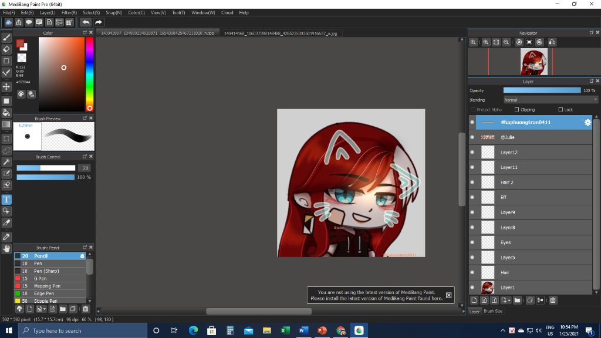Click Navigator fit-to-window icon
Viewport: 601px width, 338px height.
coord(496,42)
